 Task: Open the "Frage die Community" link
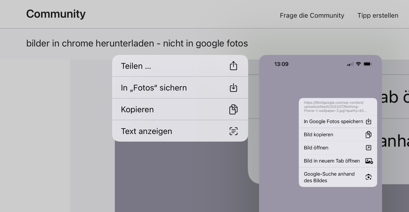312,15
